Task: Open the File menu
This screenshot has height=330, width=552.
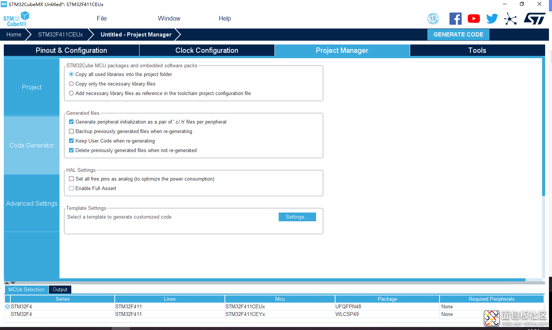Action: (x=102, y=18)
